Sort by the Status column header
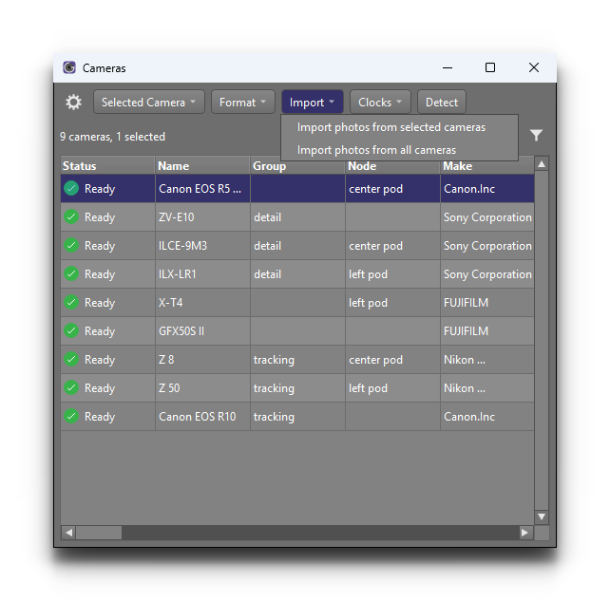Viewport: 610px width, 601px height. (x=107, y=166)
